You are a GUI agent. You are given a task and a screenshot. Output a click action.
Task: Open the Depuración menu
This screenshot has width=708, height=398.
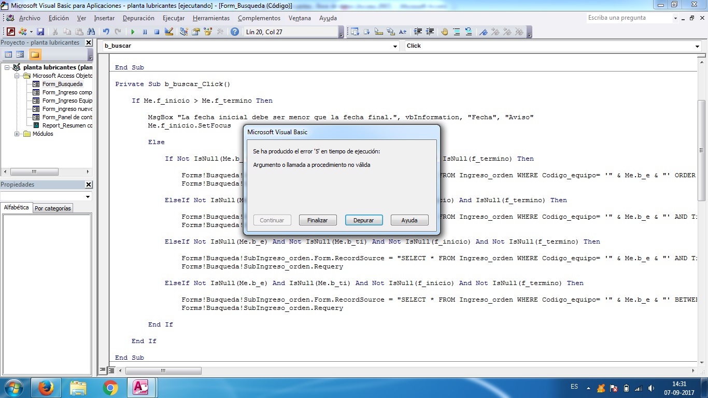point(138,18)
